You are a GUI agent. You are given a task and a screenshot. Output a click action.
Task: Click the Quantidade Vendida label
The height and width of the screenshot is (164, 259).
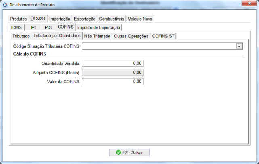pyautogui.click(x=61, y=64)
